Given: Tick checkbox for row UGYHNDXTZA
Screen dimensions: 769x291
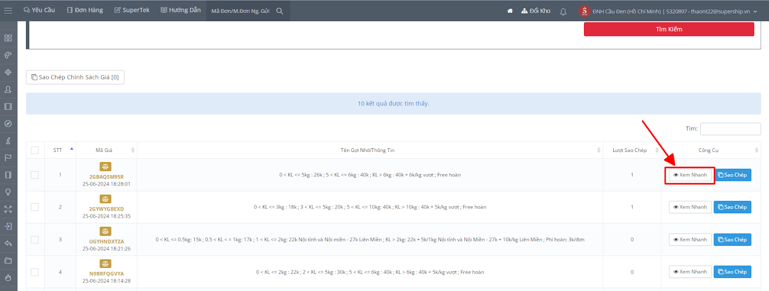Looking at the screenshot, I should coord(35,239).
